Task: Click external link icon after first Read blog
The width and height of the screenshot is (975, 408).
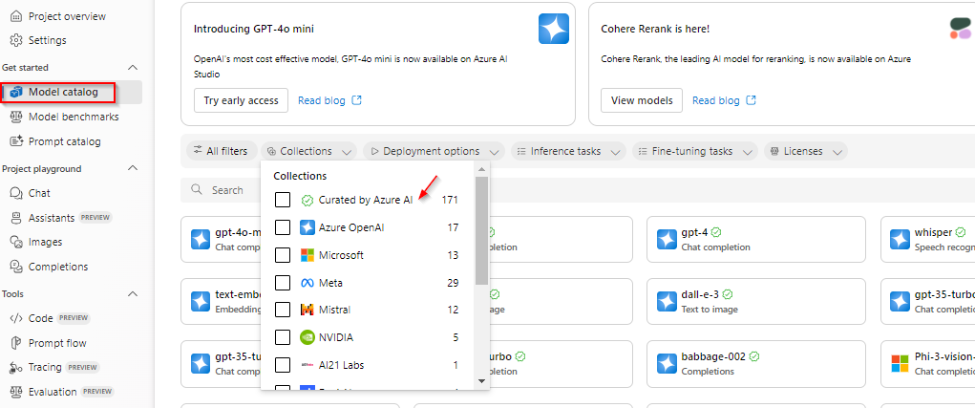Action: coord(357,100)
